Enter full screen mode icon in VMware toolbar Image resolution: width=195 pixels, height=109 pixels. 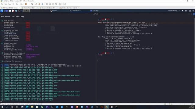point(53,4)
